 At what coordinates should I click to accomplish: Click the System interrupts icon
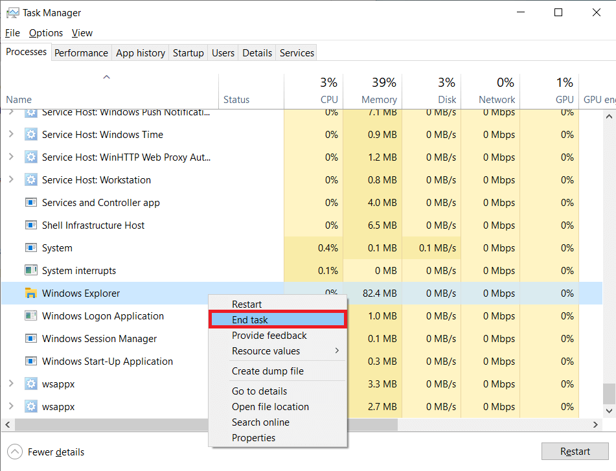30,270
